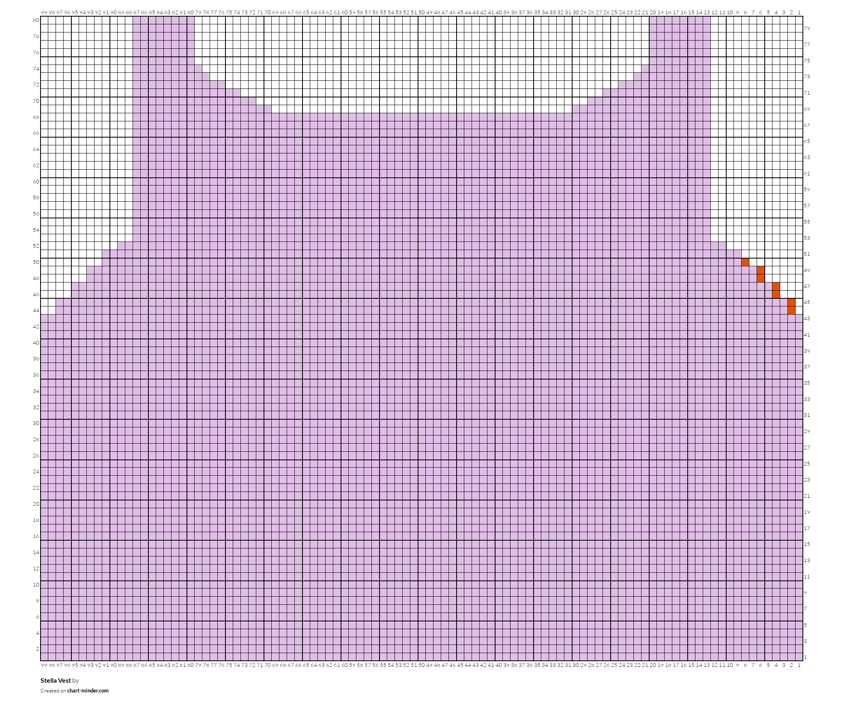843x703 pixels.
Task: Select the purple cell at column 1, row 1
Action: point(799,657)
